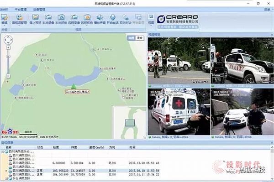Sort by the 名称 column header
274x182 pixels.
point(9,147)
